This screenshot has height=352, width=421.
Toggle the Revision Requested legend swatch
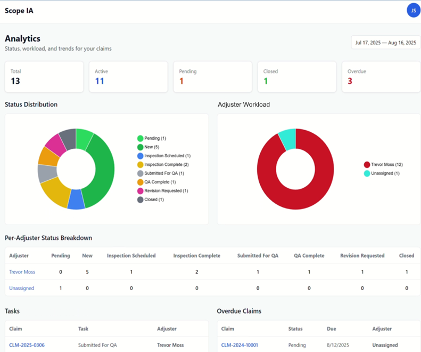[141, 191]
